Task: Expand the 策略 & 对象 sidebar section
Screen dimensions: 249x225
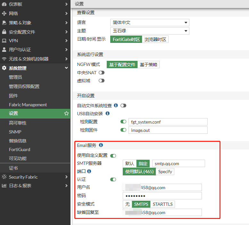Action: [x=35, y=23]
